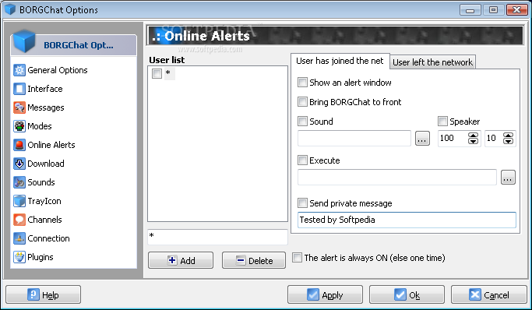Click the Delete user button
Screen dimensions: 532x310
point(254,260)
